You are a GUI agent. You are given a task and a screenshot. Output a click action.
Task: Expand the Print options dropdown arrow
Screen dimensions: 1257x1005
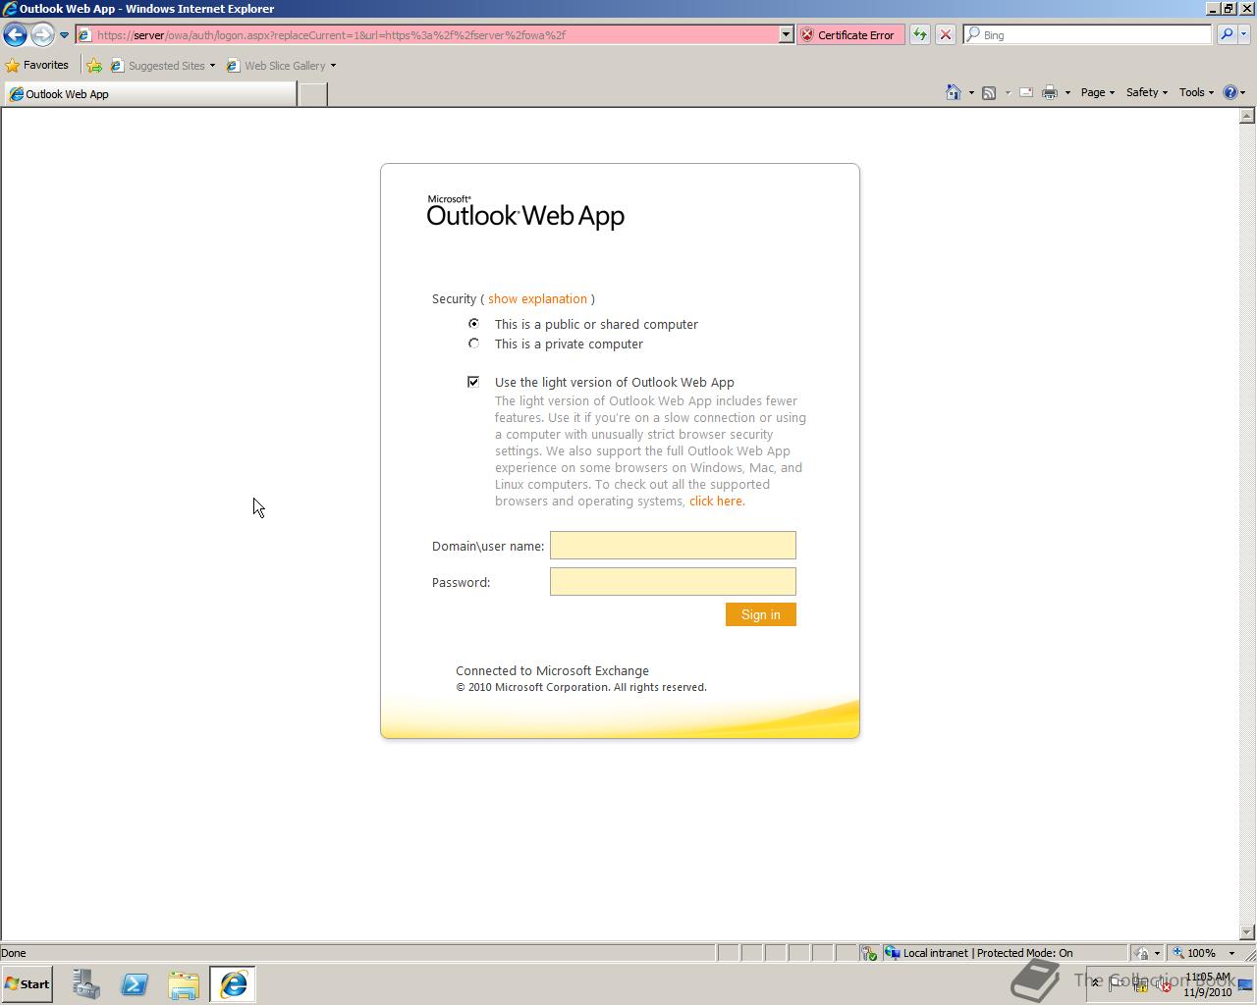1067,92
